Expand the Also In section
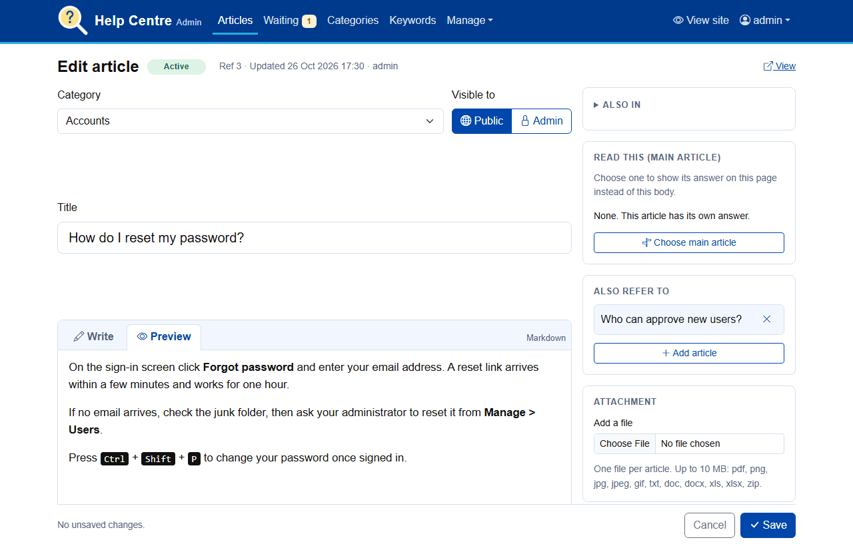The image size is (853, 546). pyautogui.click(x=617, y=105)
